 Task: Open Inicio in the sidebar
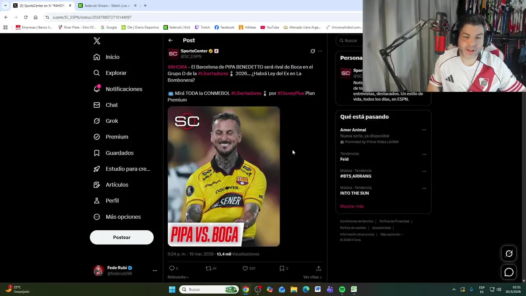click(107, 57)
